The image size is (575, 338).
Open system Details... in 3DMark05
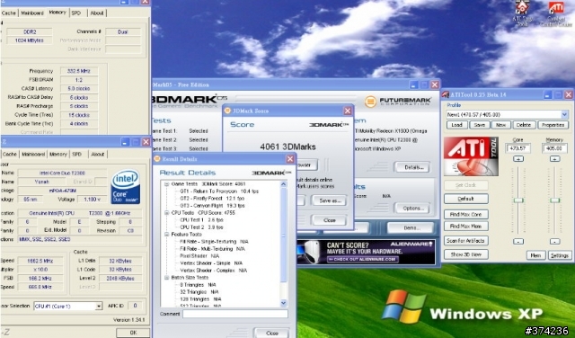(411, 167)
